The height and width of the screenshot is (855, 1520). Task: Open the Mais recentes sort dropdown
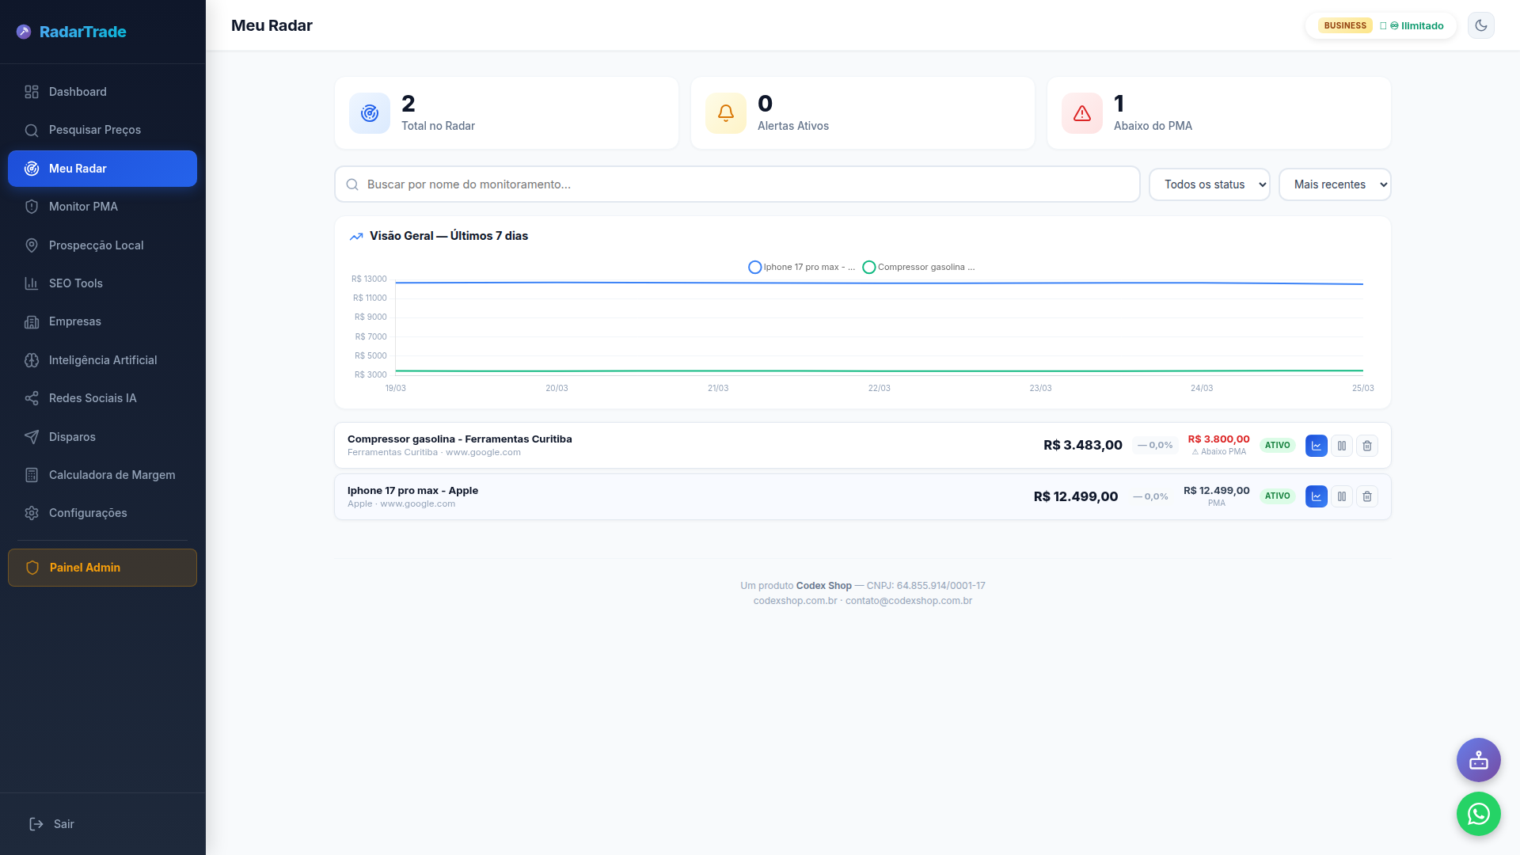[x=1334, y=184]
